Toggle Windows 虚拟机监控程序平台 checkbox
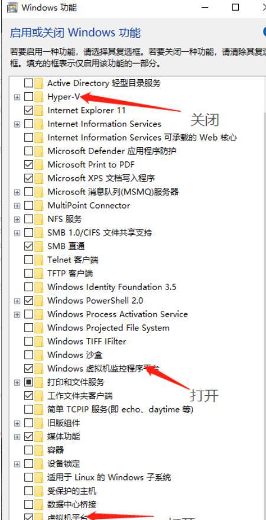Screen dimensions: 266x520 pos(29,369)
